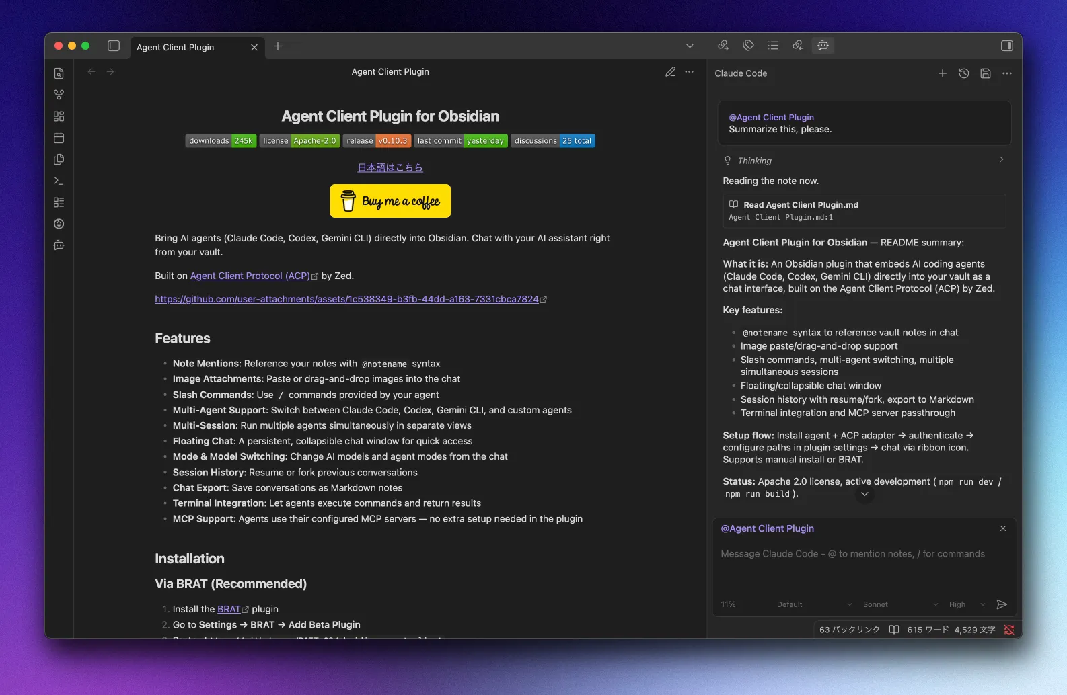Click the discussions 25 total badge
Viewport: 1067px width, 695px height.
(x=553, y=141)
